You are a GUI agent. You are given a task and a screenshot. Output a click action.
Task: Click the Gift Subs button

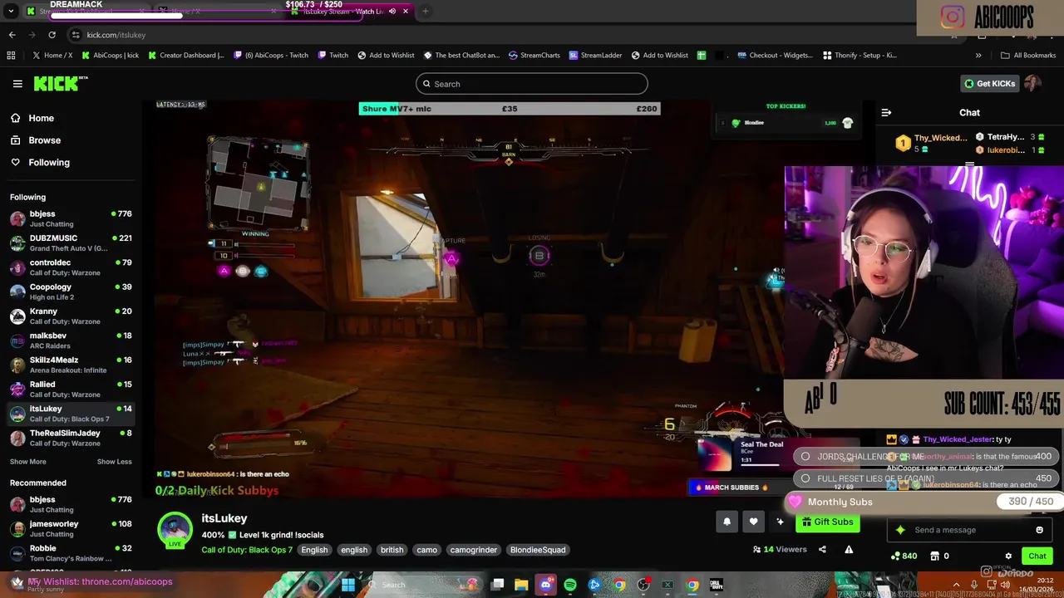click(x=827, y=522)
